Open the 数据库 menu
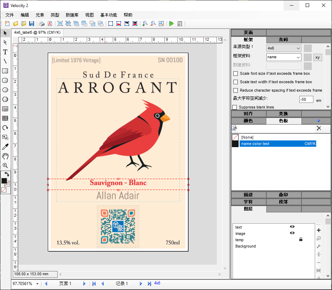 coord(72,15)
